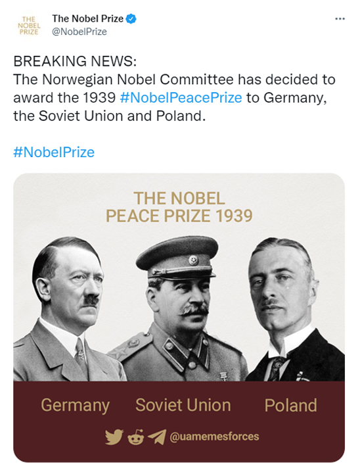Click the portrait above the Germany label
358x476 pixels.
coord(68,309)
